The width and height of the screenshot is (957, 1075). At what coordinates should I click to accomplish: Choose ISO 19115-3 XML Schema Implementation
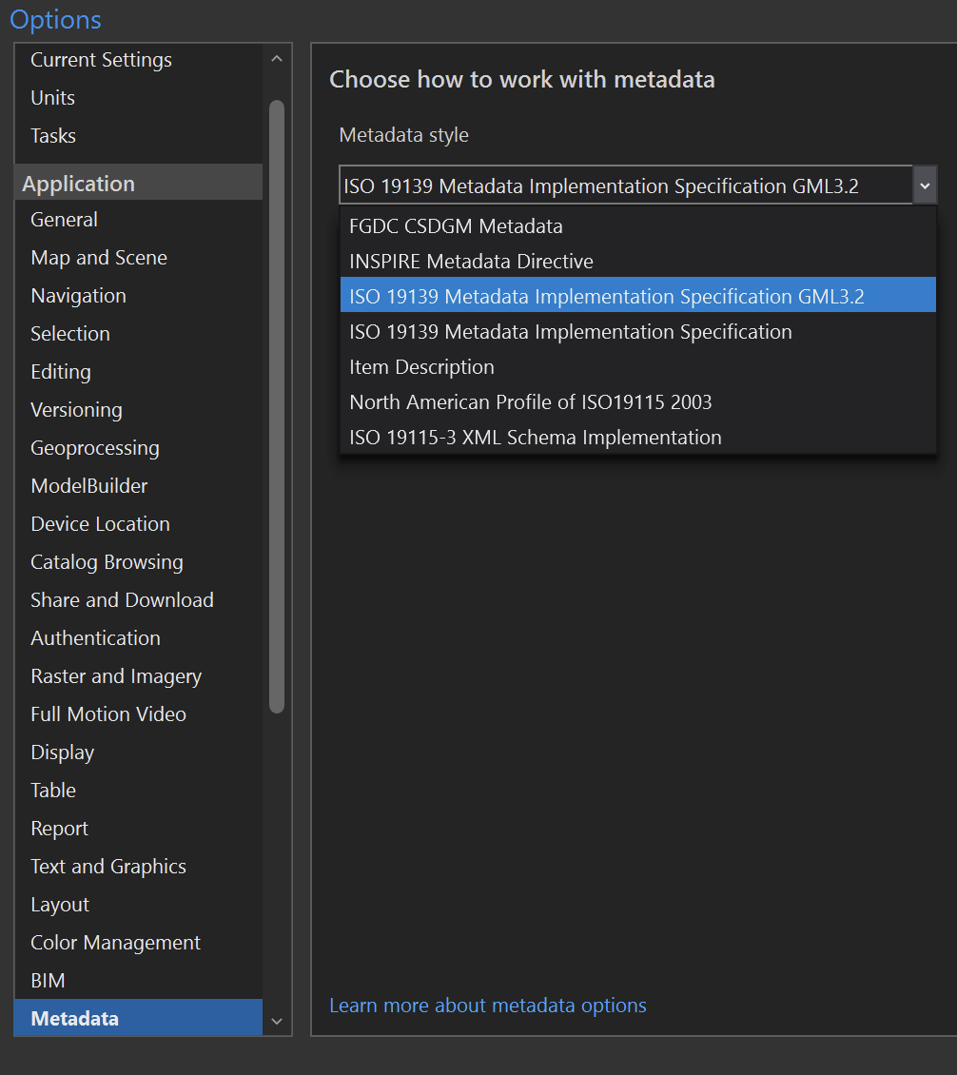pos(535,438)
